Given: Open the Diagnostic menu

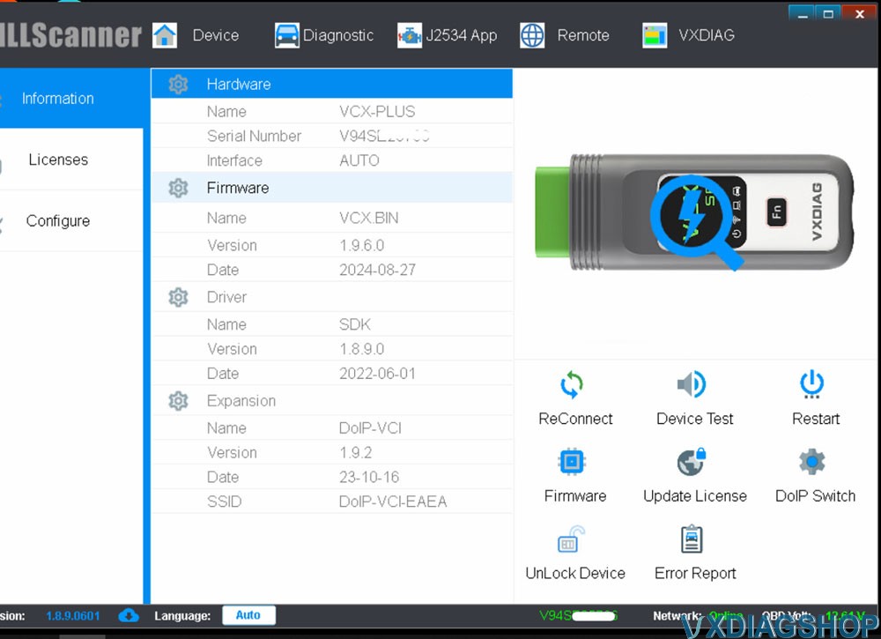Looking at the screenshot, I should [338, 35].
